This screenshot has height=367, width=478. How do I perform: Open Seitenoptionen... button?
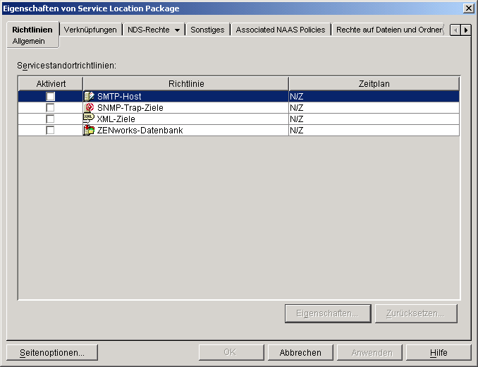click(52, 353)
